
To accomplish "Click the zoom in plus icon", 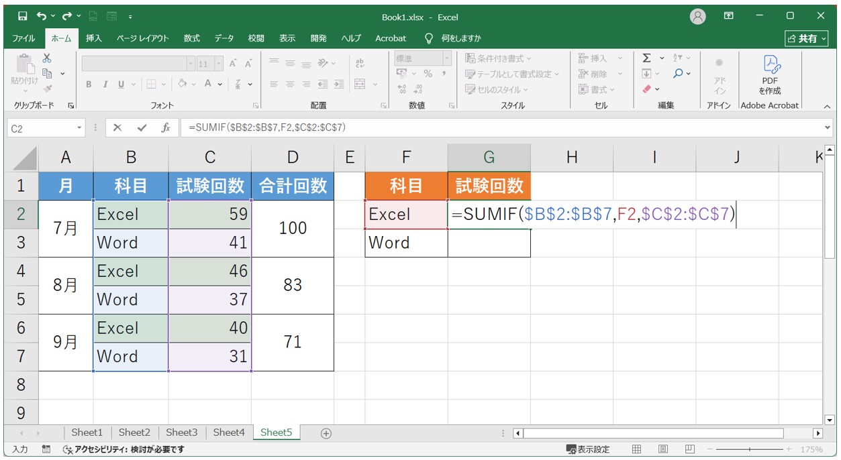I will 790,449.
